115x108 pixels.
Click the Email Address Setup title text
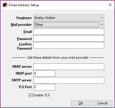click(24, 5)
